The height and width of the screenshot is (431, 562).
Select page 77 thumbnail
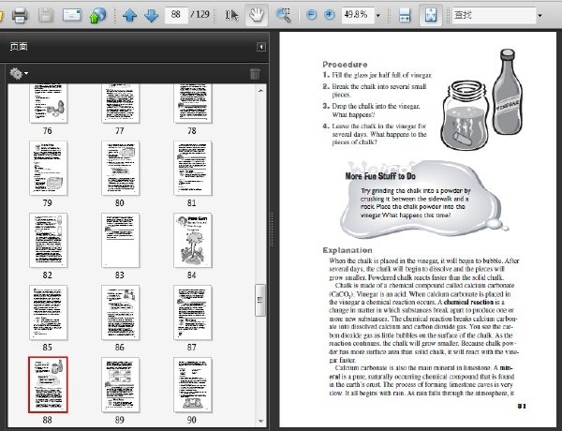click(x=121, y=104)
